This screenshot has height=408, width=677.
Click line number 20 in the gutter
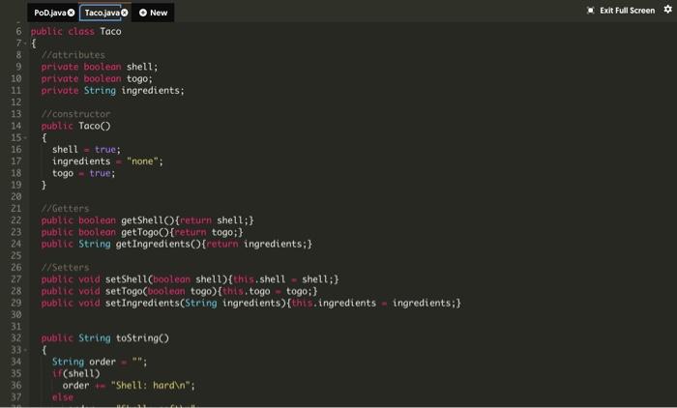16,197
